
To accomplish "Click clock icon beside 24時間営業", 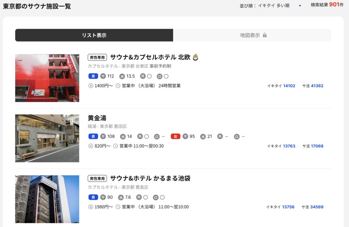I will pos(118,86).
